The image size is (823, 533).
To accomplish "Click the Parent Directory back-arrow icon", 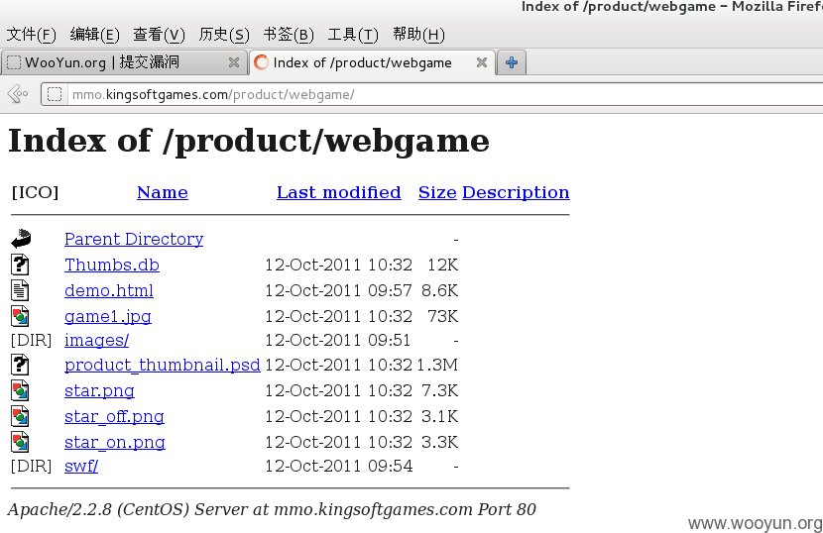I will click(x=21, y=239).
